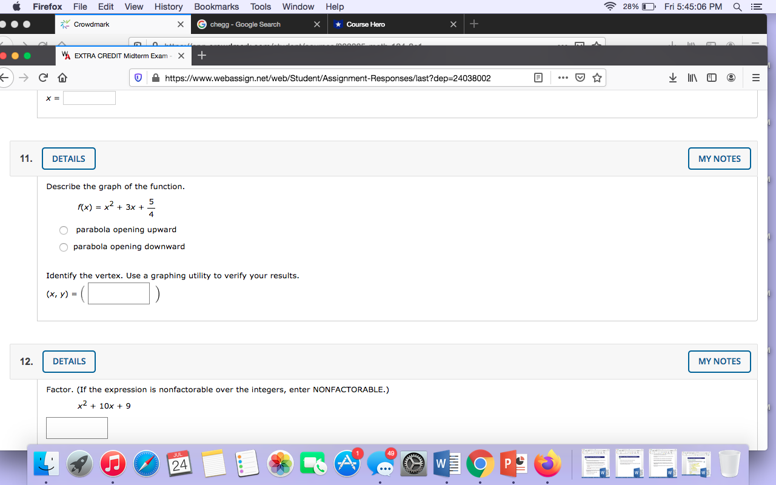Open Photos from the dock
Viewport: 776px width, 485px height.
pos(280,464)
